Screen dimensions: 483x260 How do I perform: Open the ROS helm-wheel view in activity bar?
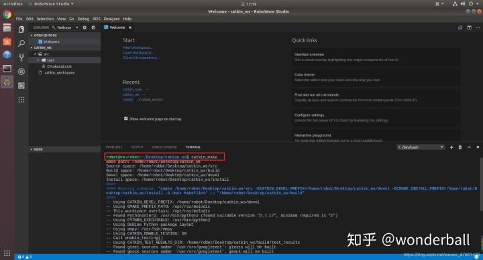[21, 72]
